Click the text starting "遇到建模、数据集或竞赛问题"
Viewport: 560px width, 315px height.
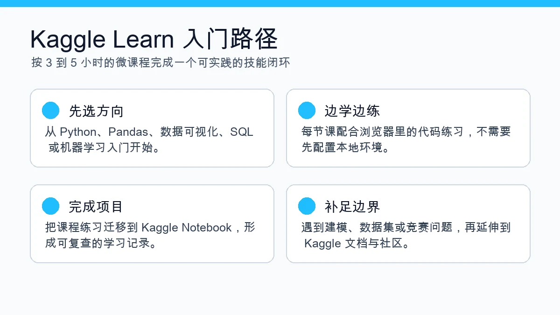click(x=406, y=236)
